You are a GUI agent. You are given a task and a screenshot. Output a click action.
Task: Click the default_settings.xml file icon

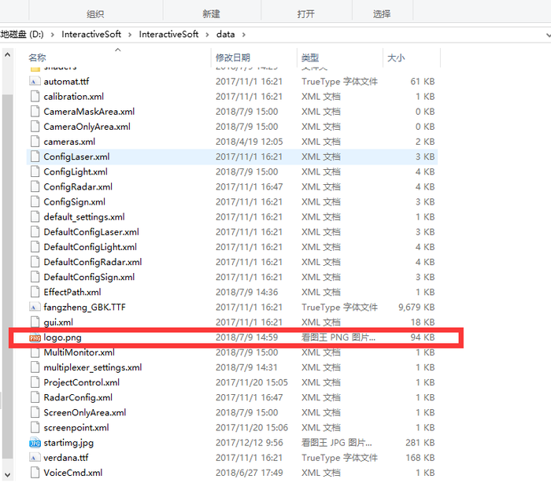pos(35,217)
